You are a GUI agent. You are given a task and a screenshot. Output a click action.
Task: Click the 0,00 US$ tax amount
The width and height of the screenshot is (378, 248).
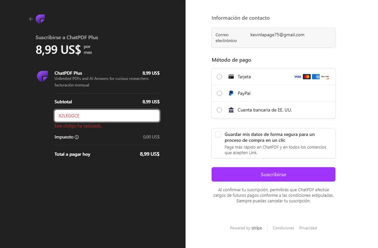point(151,137)
